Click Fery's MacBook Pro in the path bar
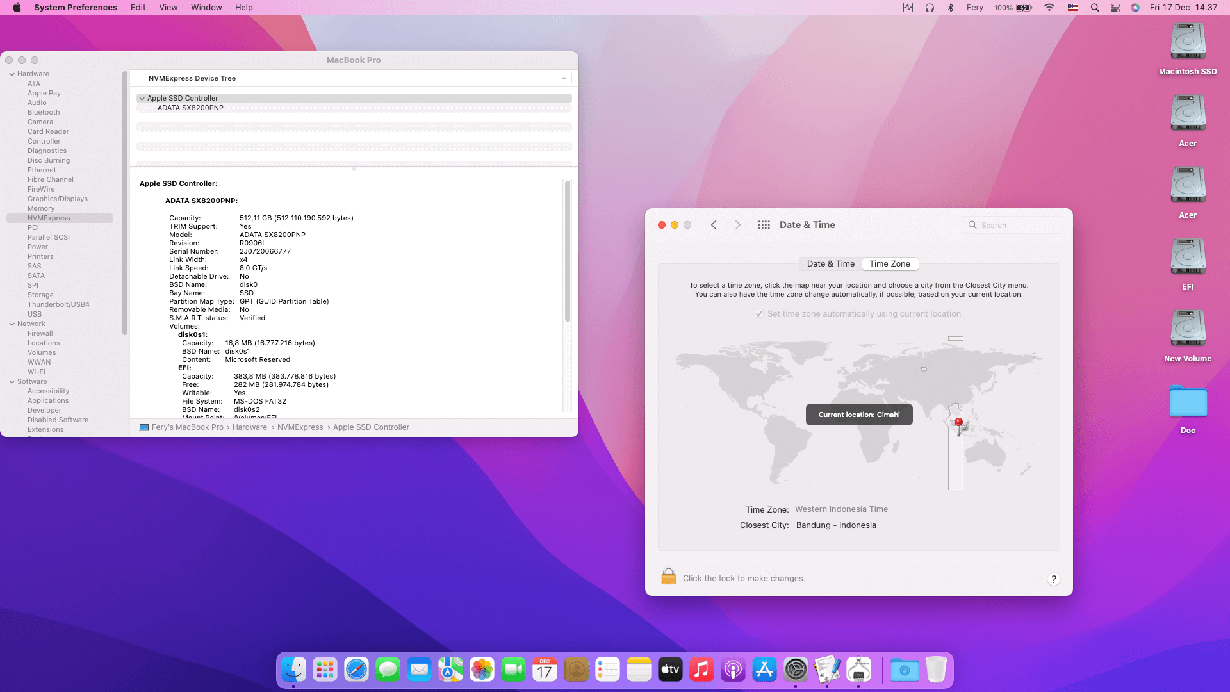Screen dimensions: 1230x692 (x=182, y=427)
